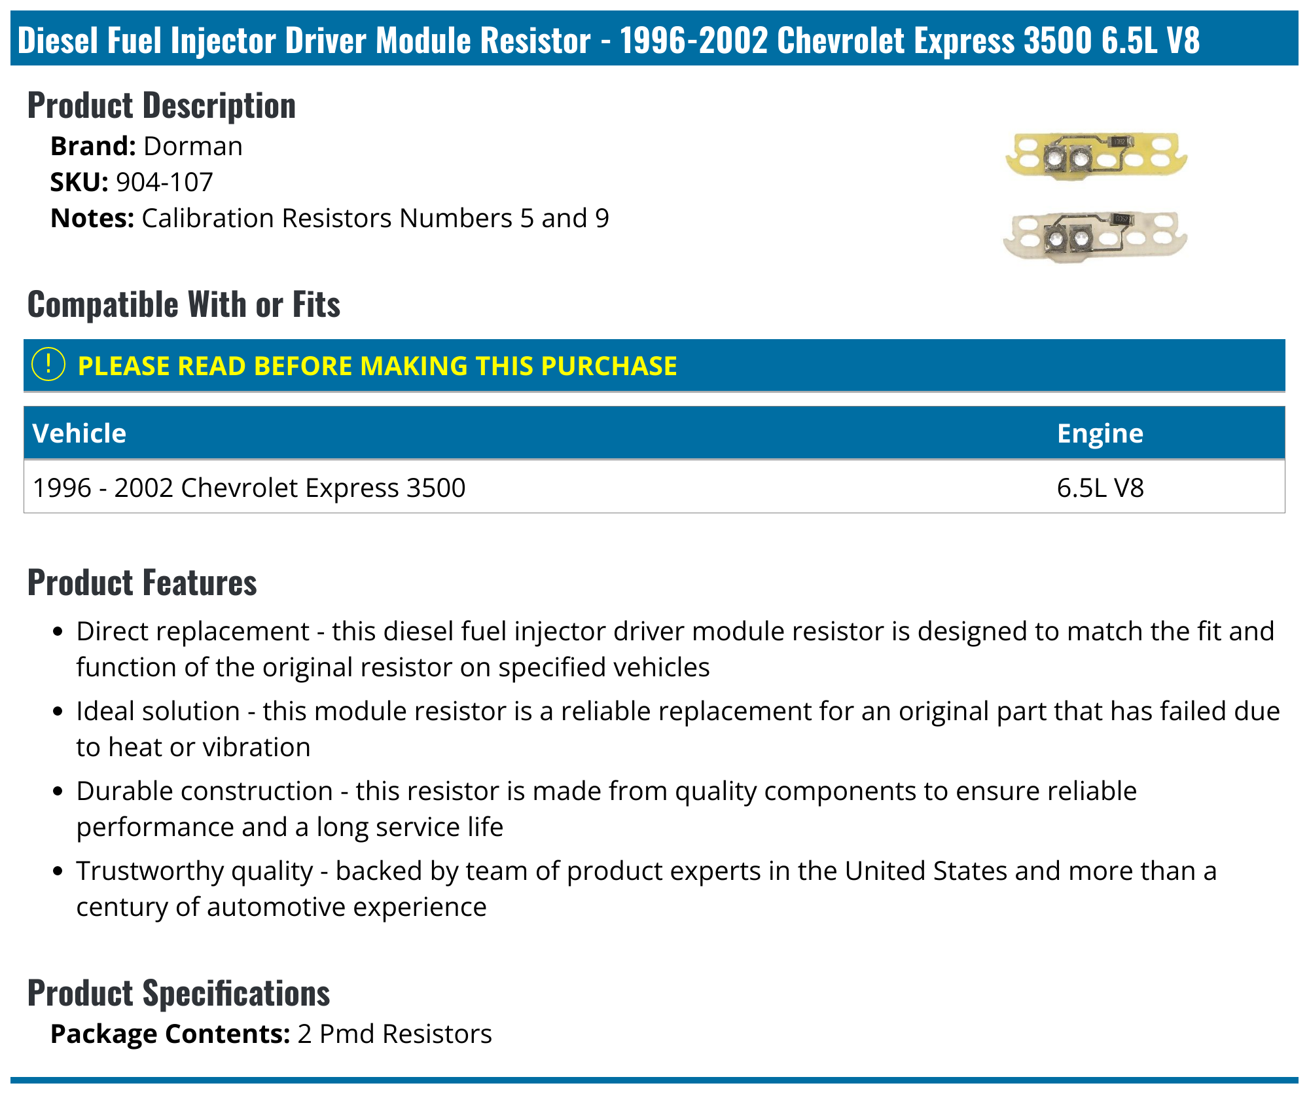Click the Compatible With or Fits heading
Image resolution: width=1309 pixels, height=1094 pixels.
[x=184, y=304]
